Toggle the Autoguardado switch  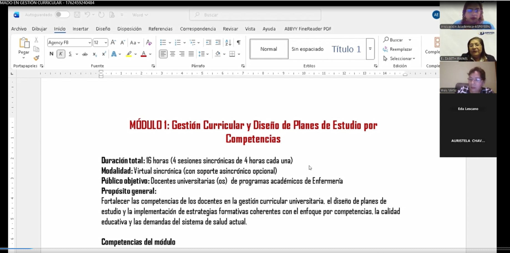[62, 15]
